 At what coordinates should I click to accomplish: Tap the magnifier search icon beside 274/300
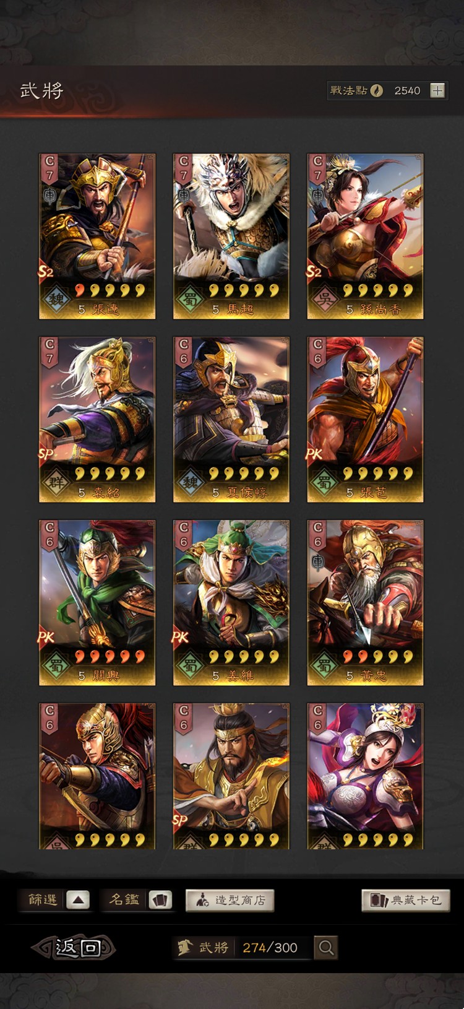pos(326,947)
